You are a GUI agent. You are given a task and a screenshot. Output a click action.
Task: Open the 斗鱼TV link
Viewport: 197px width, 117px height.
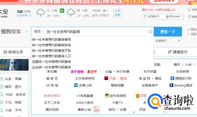[x=117, y=103]
